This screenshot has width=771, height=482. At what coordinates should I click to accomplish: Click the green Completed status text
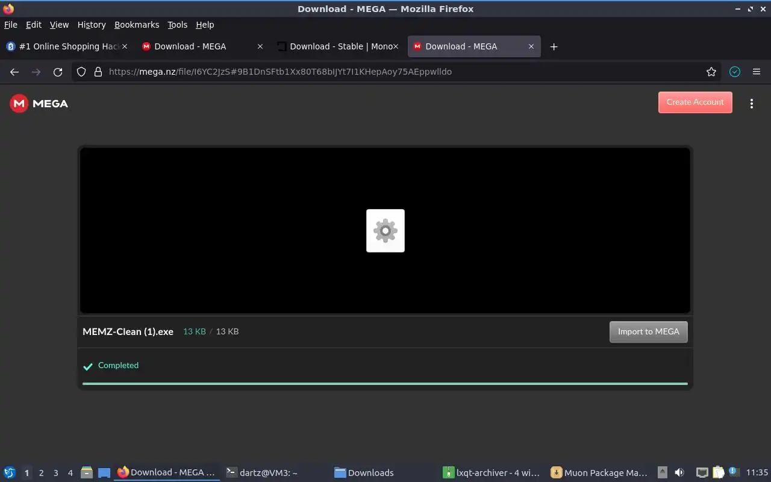(118, 365)
